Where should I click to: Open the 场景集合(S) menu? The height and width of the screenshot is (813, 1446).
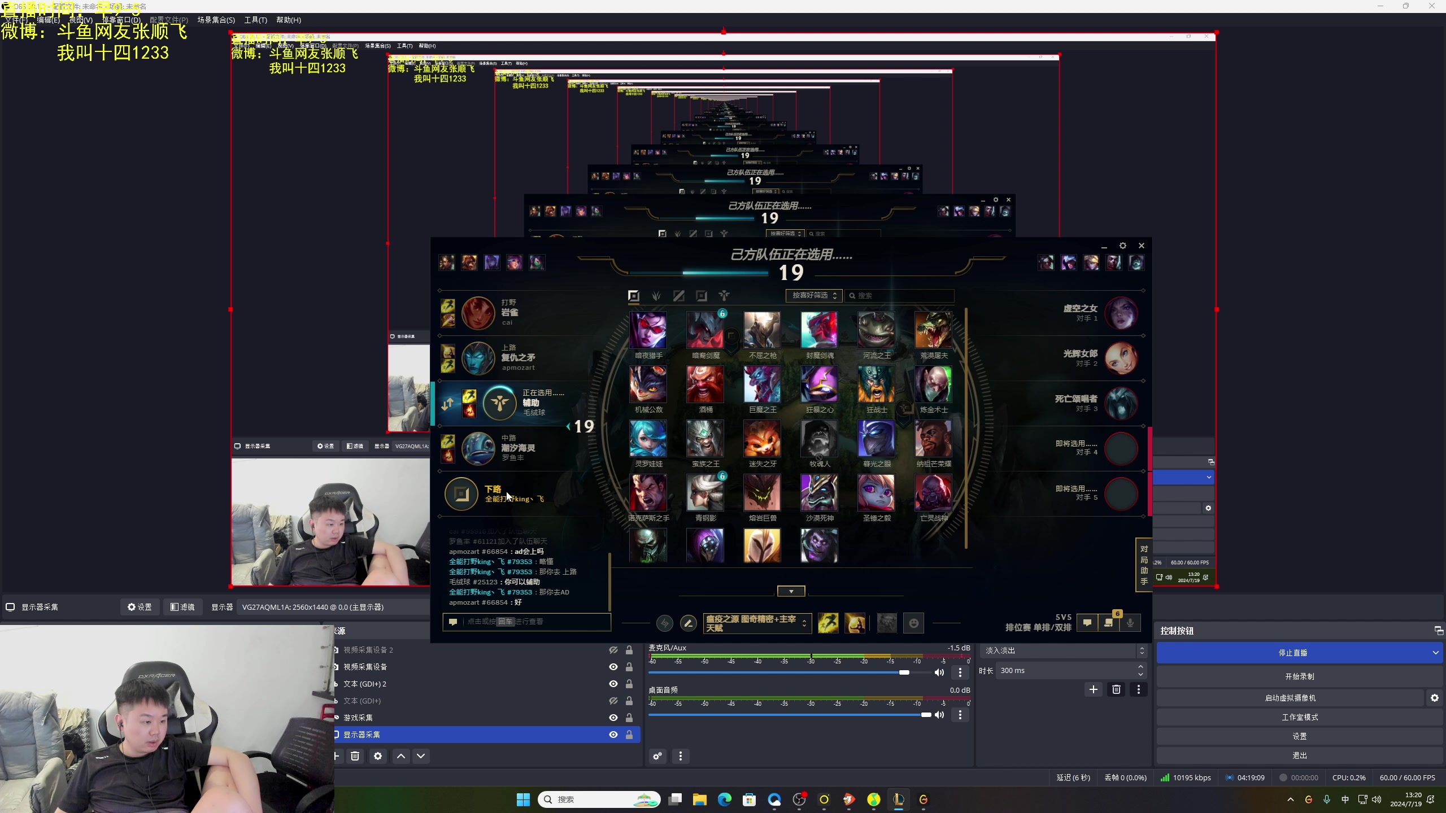click(x=216, y=20)
